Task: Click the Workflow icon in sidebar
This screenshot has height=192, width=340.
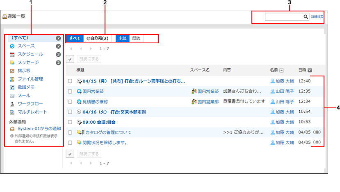Action: click(x=12, y=104)
